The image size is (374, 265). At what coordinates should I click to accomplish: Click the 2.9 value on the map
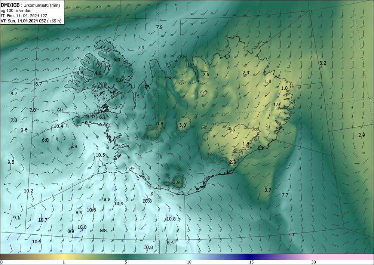click(362, 135)
